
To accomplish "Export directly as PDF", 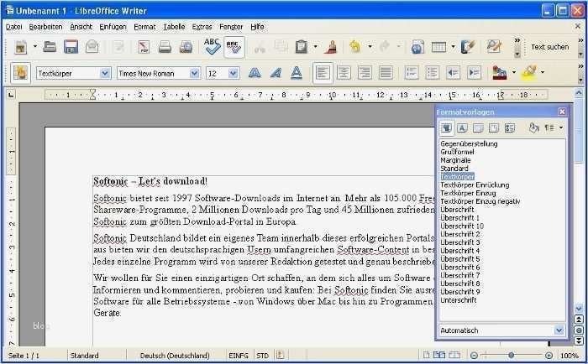I will [x=144, y=47].
